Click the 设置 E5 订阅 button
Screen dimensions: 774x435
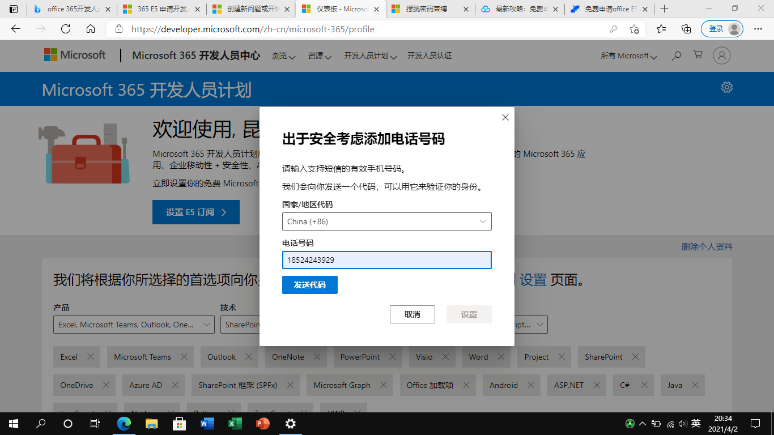tap(196, 212)
